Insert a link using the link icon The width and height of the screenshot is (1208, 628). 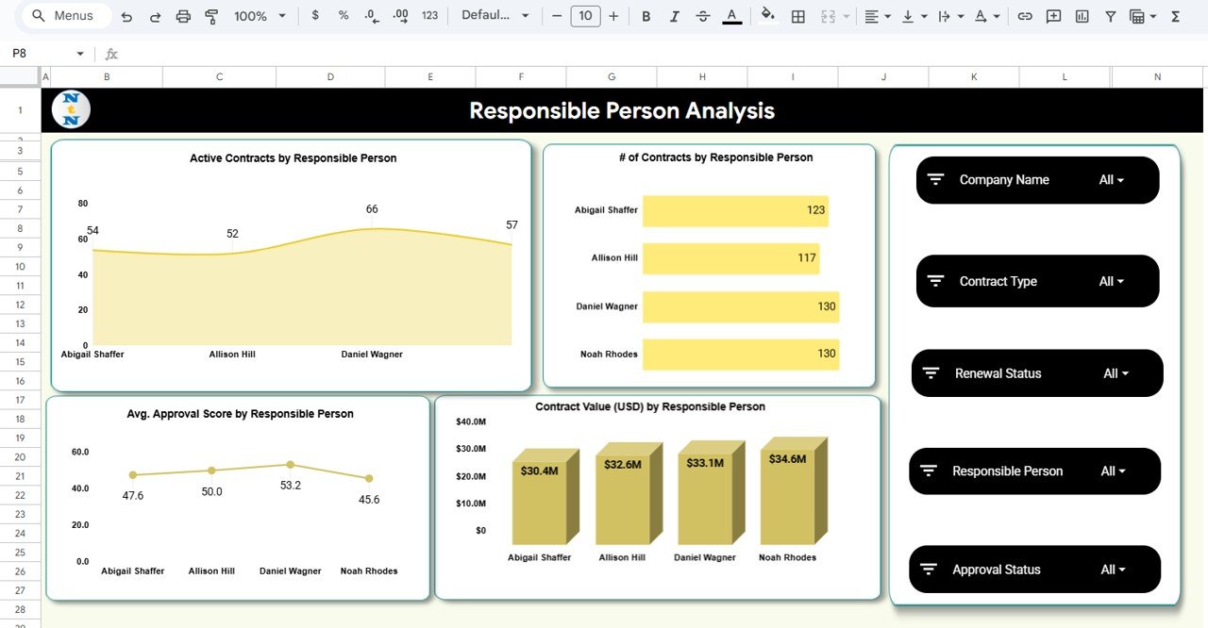click(1025, 16)
